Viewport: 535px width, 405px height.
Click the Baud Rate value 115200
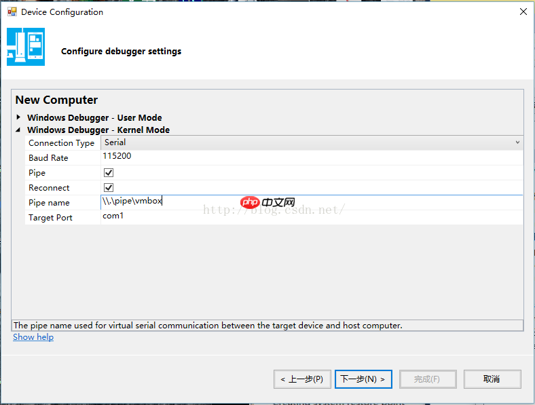click(x=117, y=156)
